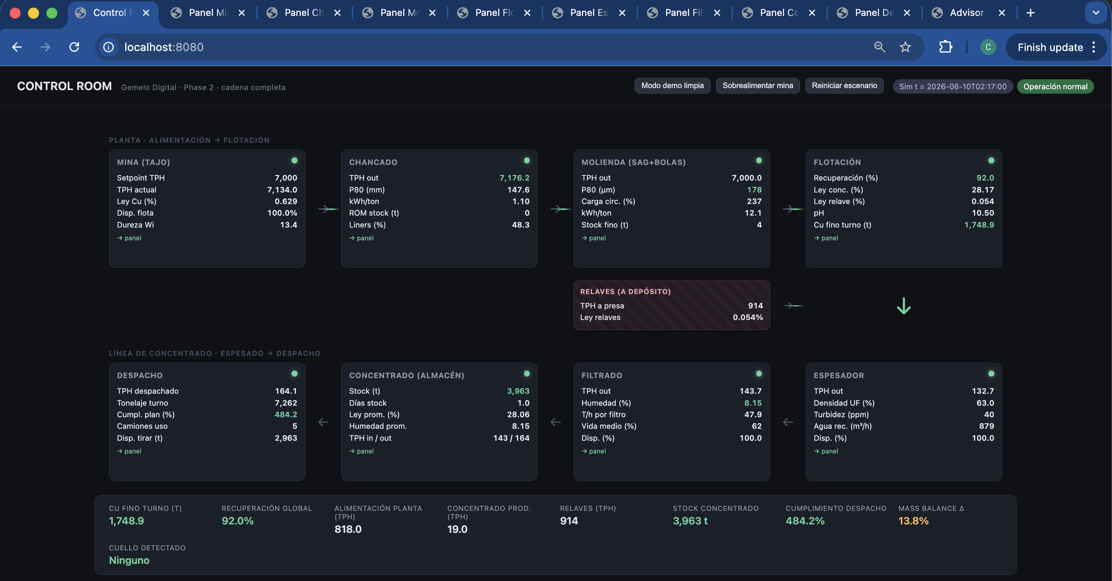Click Stock Concentrado KPI 3,963 t
Screen dimensions: 1112x581
[690, 520]
